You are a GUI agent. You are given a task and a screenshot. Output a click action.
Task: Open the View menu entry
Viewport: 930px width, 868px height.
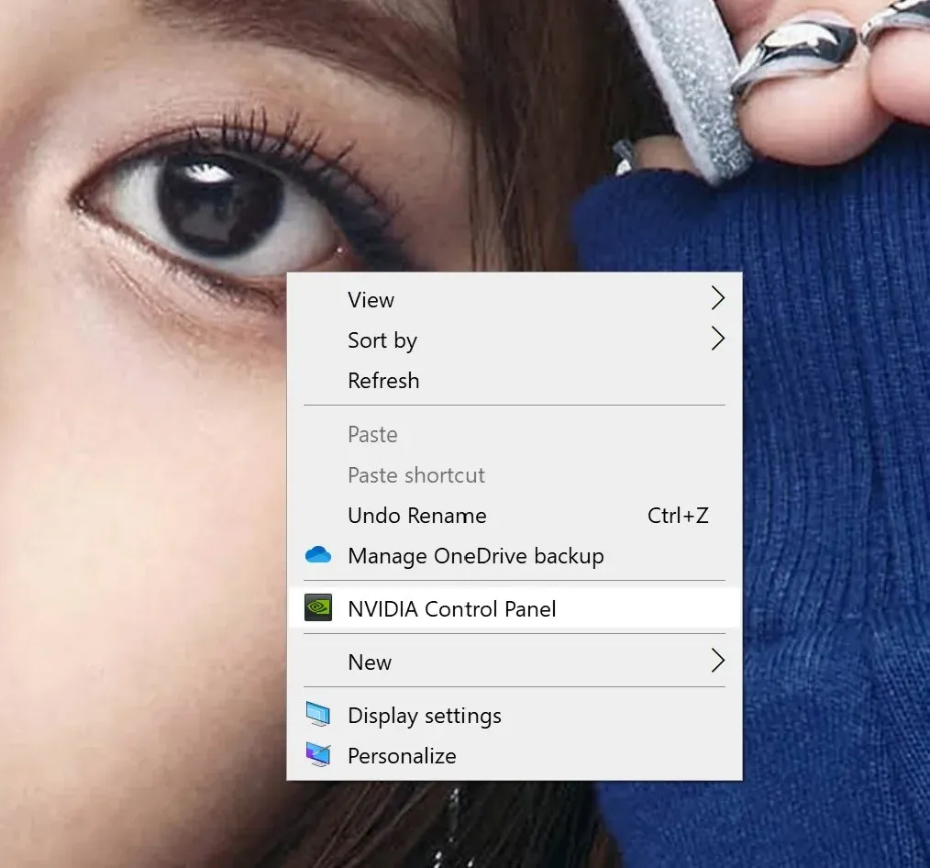[371, 300]
